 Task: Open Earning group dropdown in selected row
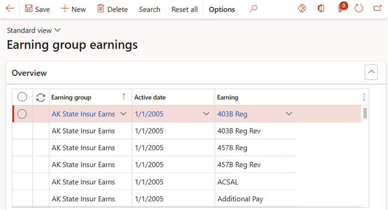point(123,114)
